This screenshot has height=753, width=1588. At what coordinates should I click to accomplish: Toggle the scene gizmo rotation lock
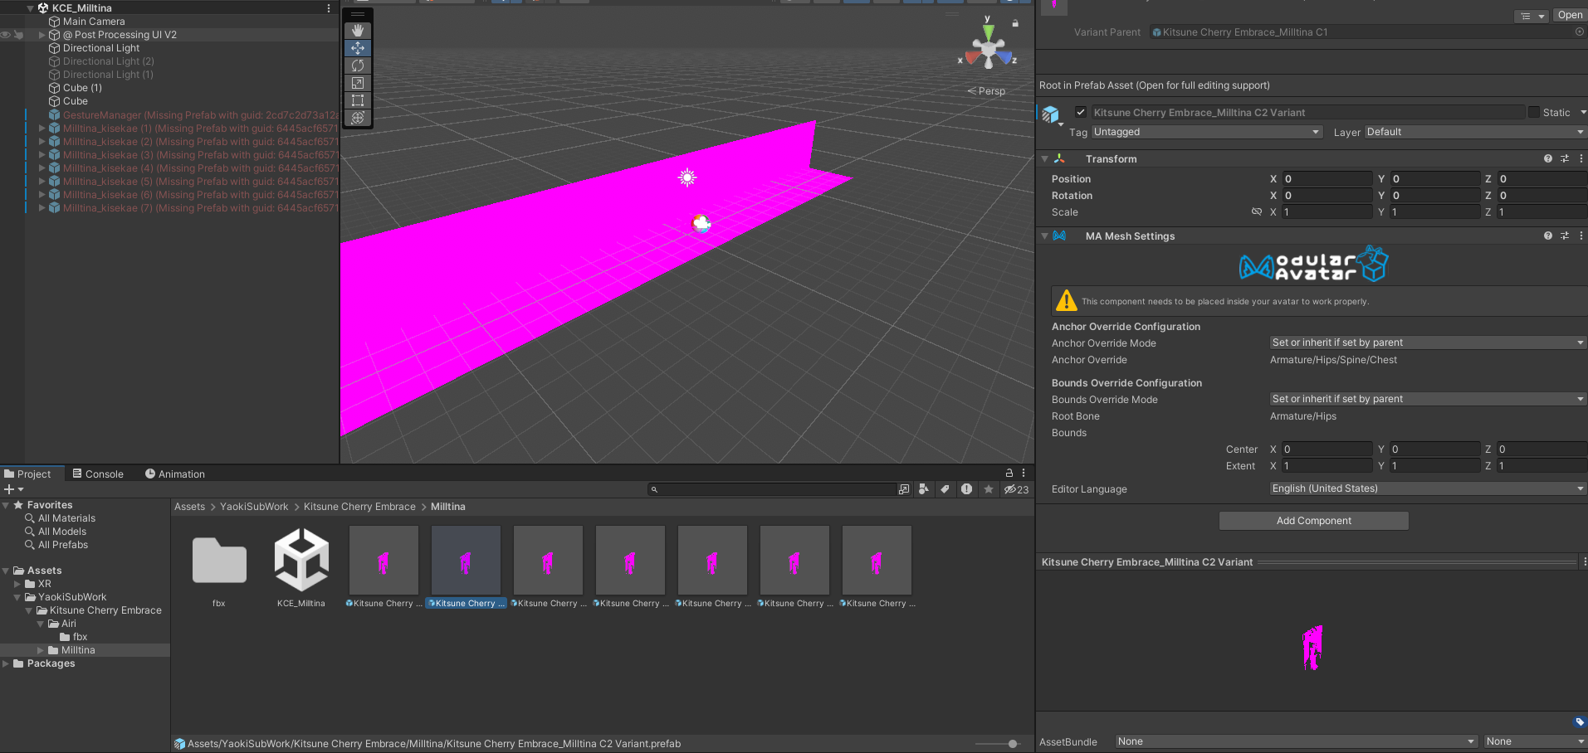1015,23
